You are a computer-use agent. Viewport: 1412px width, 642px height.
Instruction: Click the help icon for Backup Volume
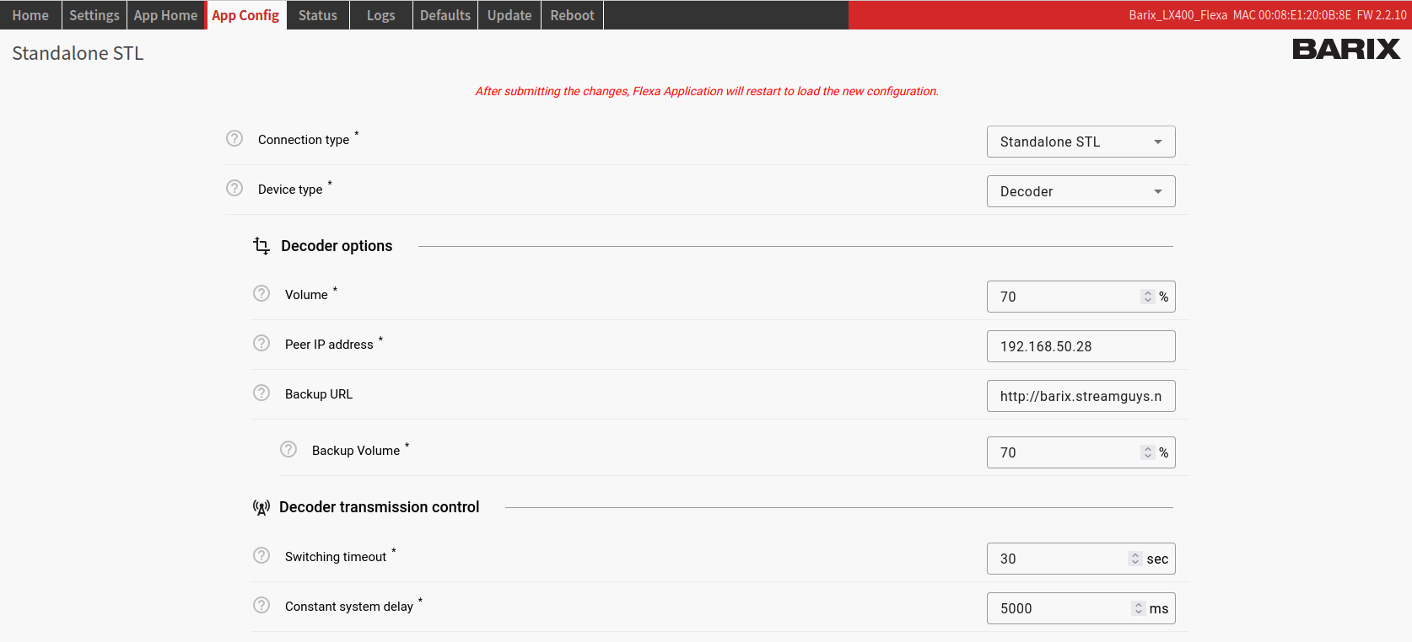pos(288,449)
